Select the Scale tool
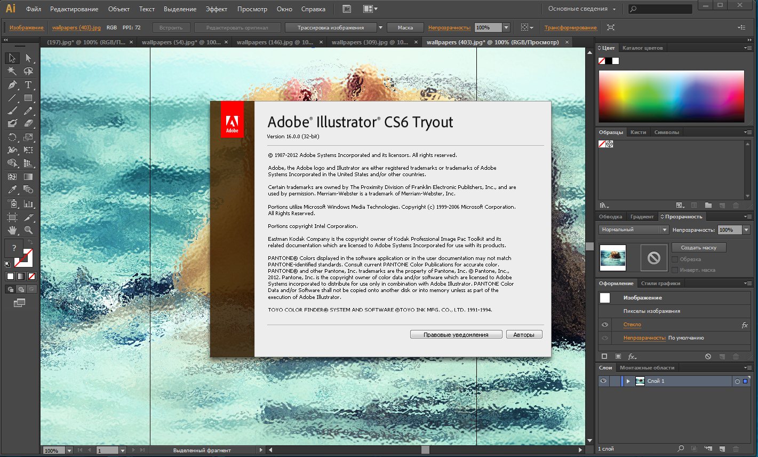Screen dimensions: 758x457 [x=28, y=137]
